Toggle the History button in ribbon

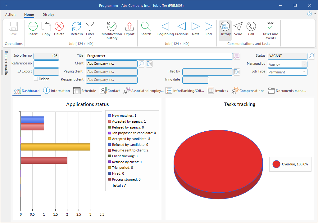[x=225, y=29]
